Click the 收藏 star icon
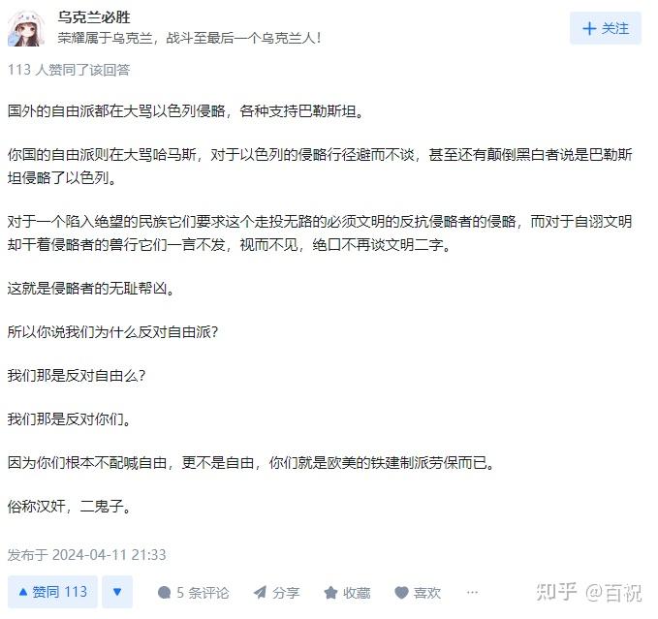 tap(330, 593)
